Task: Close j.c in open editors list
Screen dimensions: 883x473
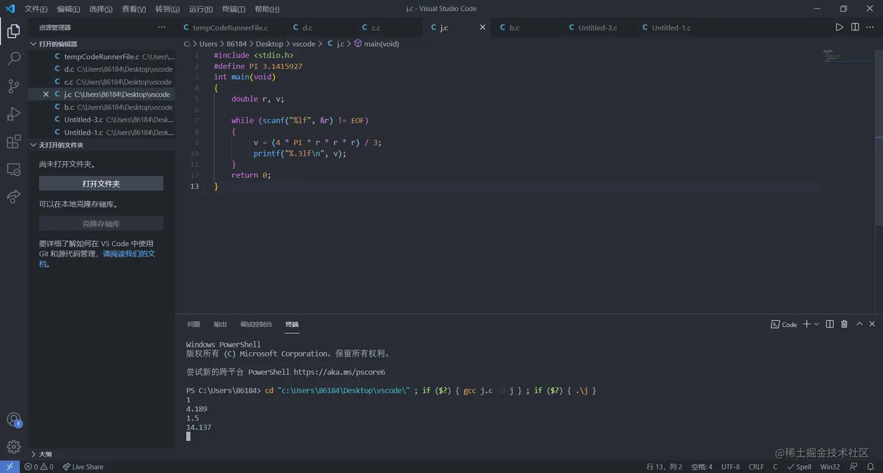Action: [x=46, y=94]
